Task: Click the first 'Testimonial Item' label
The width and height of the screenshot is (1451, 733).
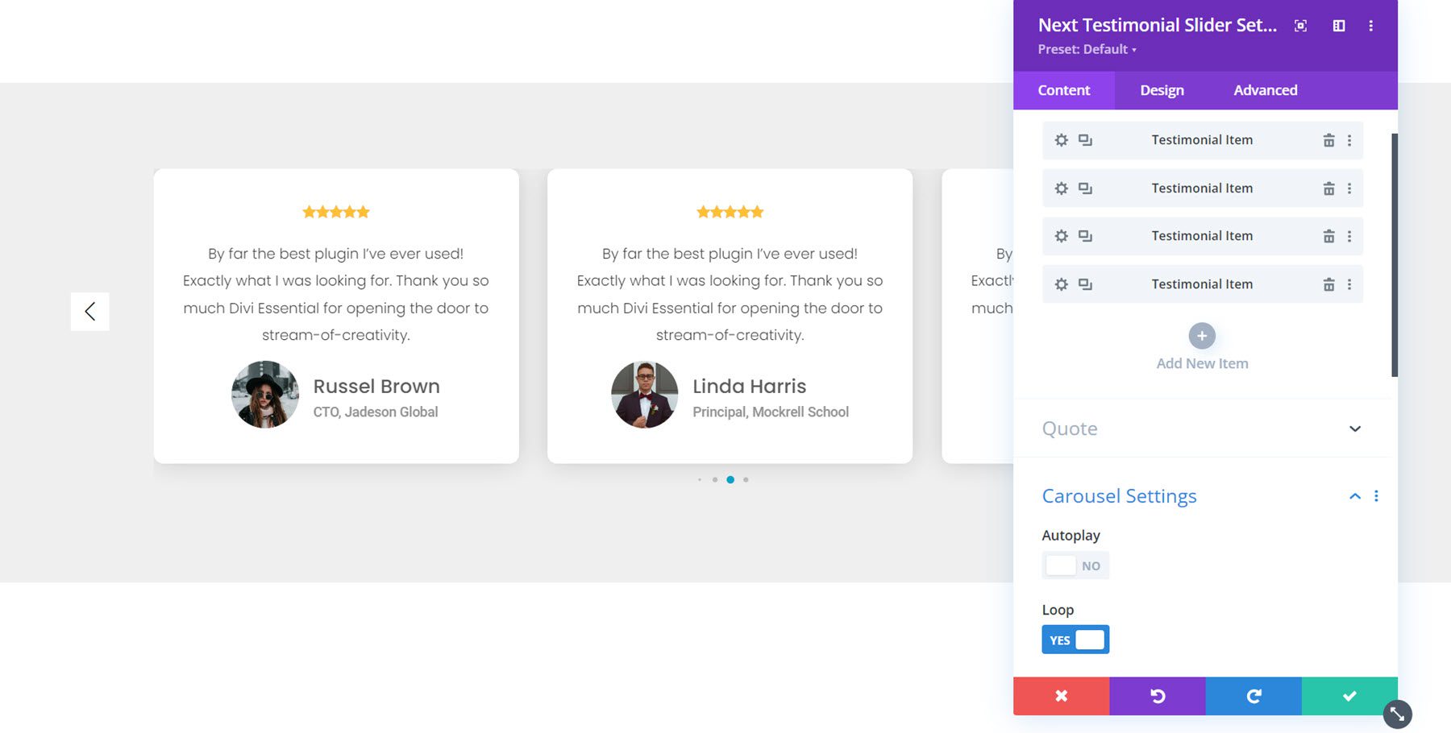Action: pyautogui.click(x=1202, y=140)
